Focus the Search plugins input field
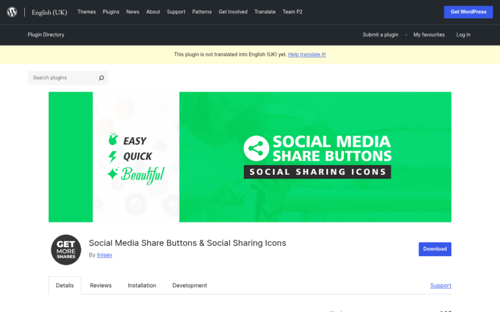 [x=64, y=78]
